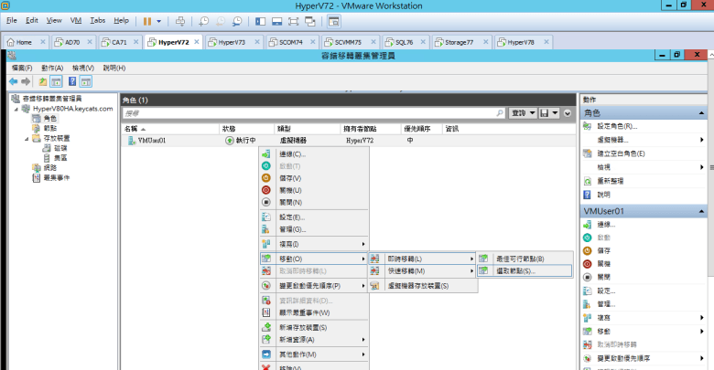Collapse the 存放裝置 storage tree node
This screenshot has height=370, width=714.
click(x=26, y=138)
